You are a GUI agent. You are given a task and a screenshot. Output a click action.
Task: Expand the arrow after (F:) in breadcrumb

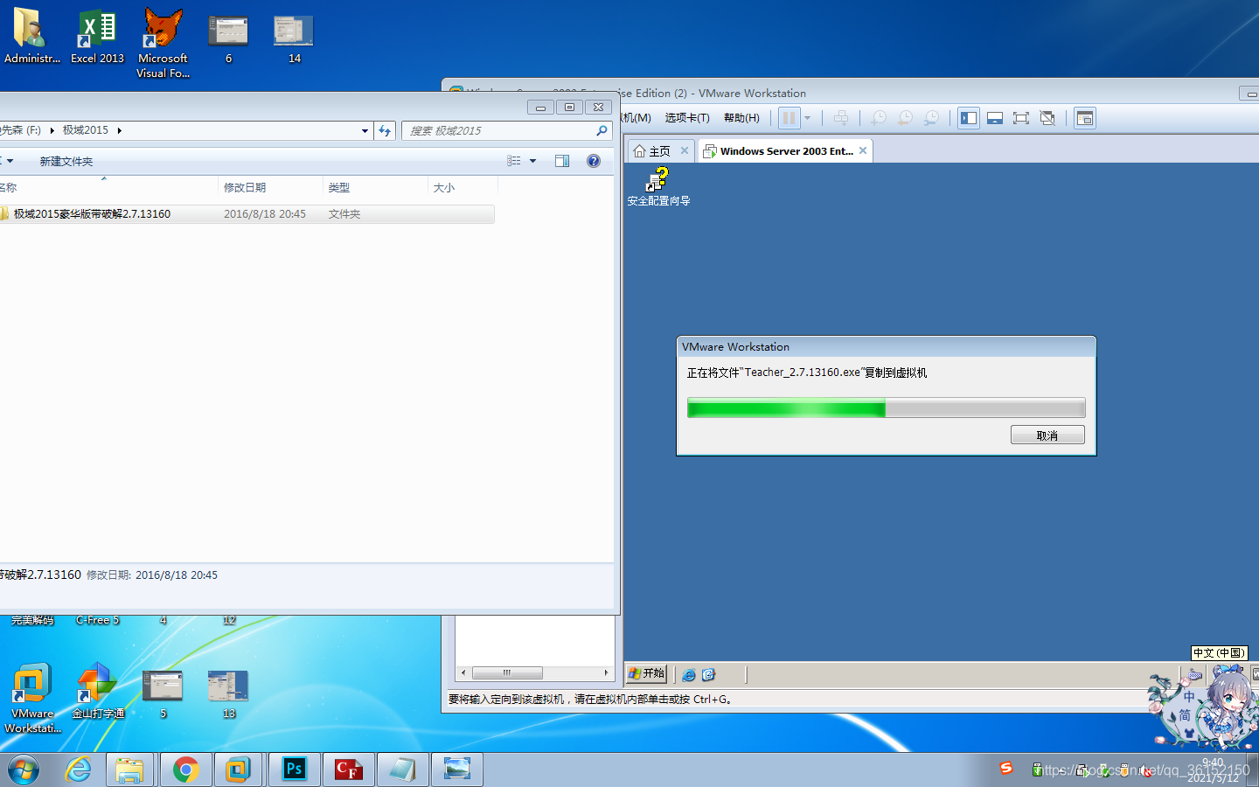[52, 130]
